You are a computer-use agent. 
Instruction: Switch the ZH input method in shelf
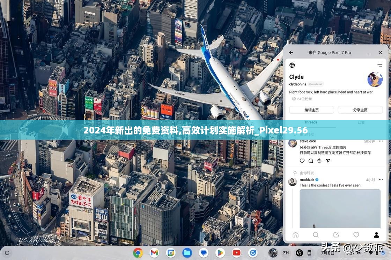click(286, 253)
